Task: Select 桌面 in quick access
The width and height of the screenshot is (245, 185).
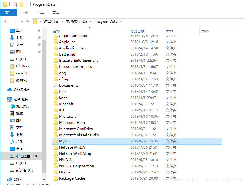Action: coord(20,30)
